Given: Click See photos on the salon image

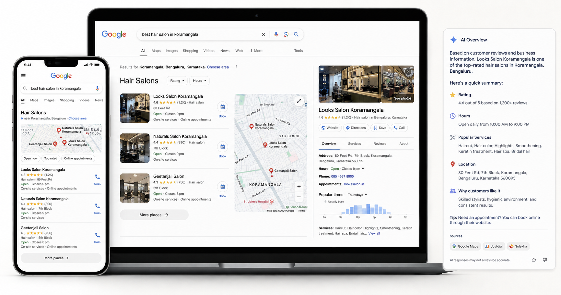Looking at the screenshot, I should click(x=403, y=98).
